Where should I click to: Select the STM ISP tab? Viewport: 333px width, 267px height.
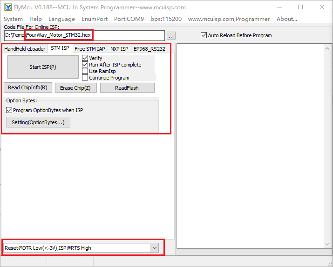(x=60, y=48)
